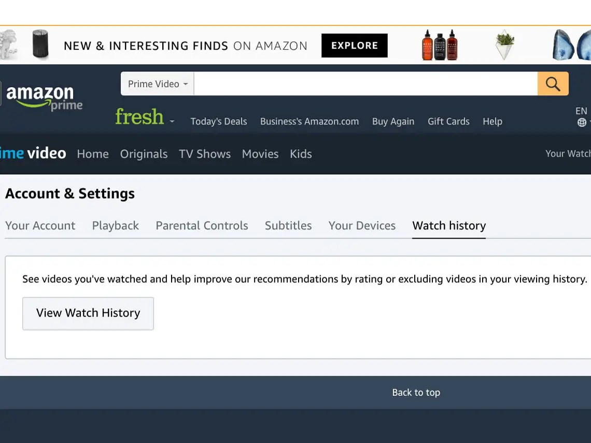The image size is (591, 443).
Task: Expand the Prime Video search category dropdown
Action: [158, 83]
